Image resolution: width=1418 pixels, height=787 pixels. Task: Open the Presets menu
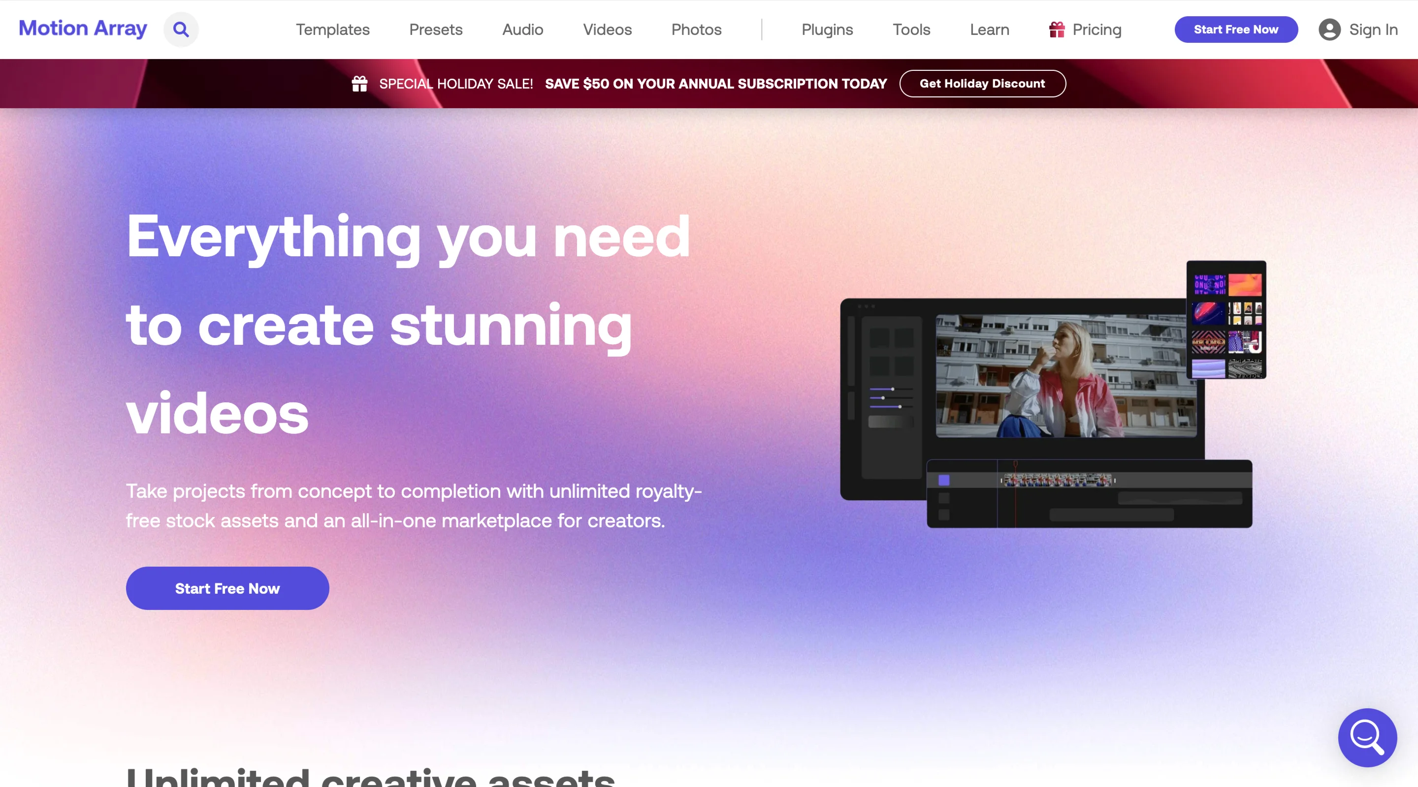click(435, 29)
